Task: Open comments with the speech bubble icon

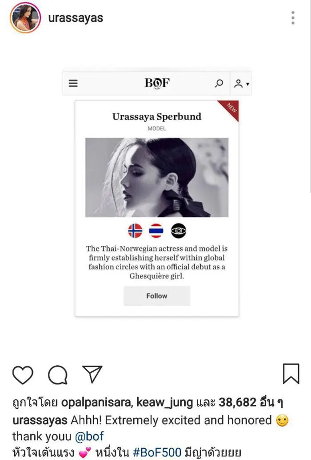Action: 58,375
